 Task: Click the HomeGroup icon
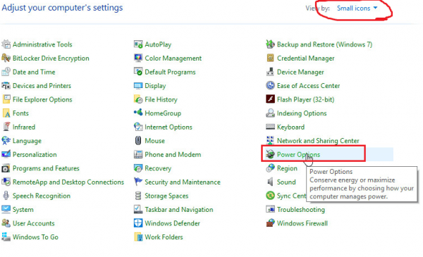pyautogui.click(x=138, y=113)
